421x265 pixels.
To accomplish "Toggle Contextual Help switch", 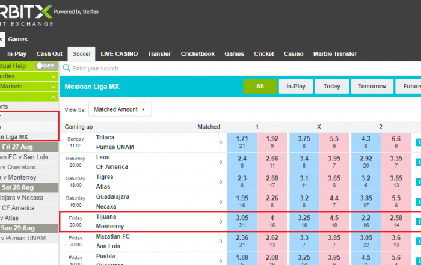I will point(46,65).
